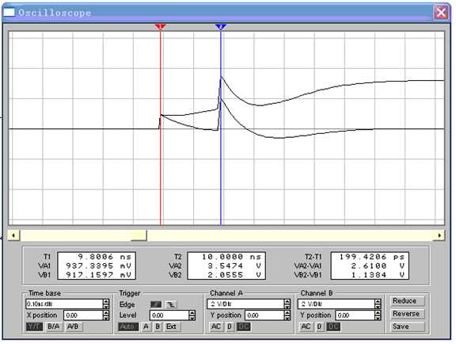Click the red cursor 1 marker

[x=160, y=27]
